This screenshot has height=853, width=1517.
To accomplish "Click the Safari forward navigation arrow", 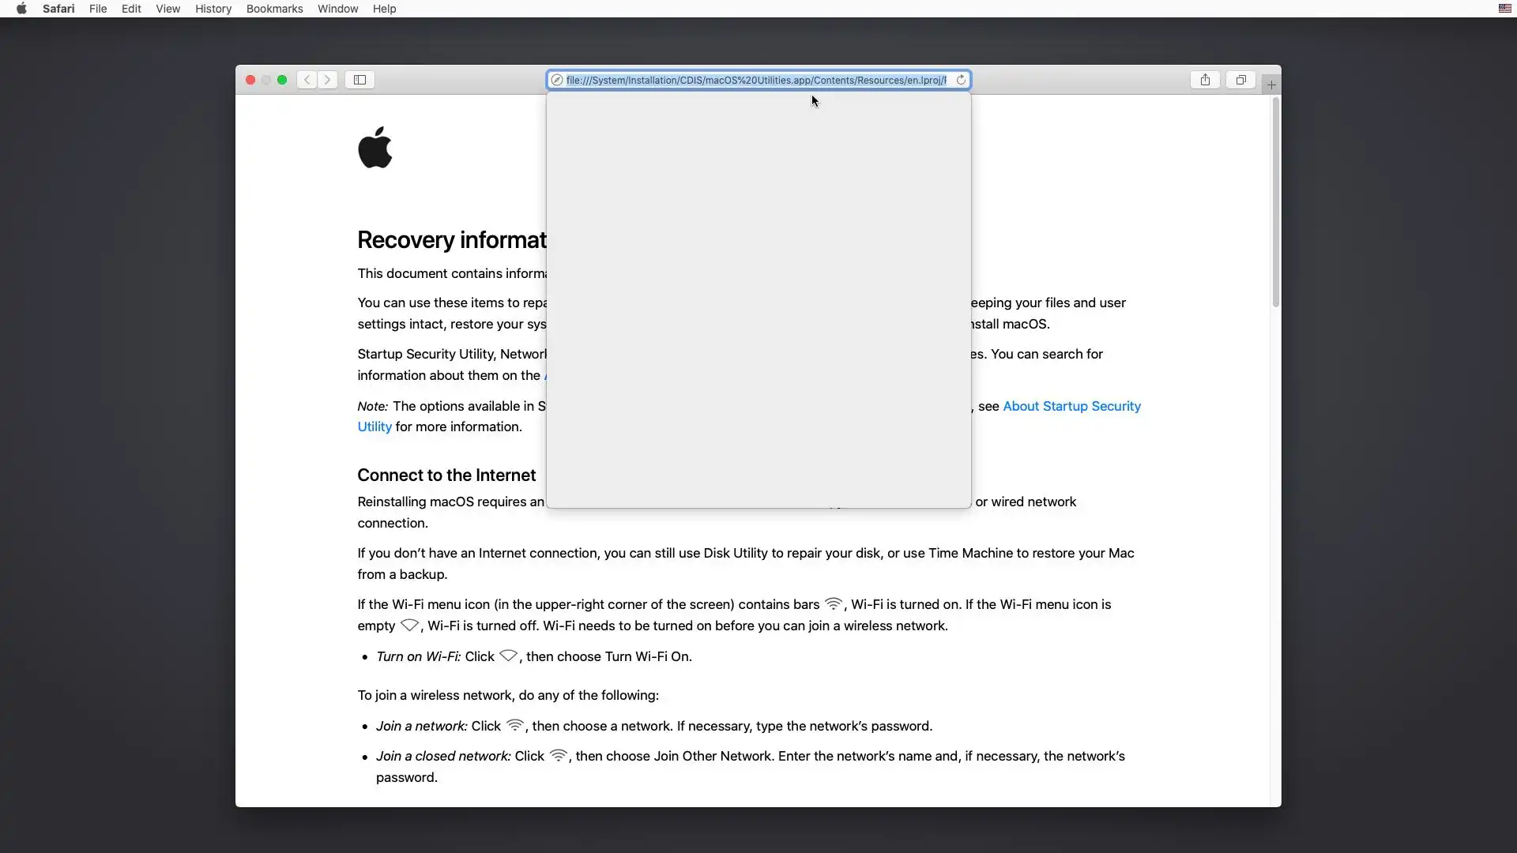I will 328,80.
